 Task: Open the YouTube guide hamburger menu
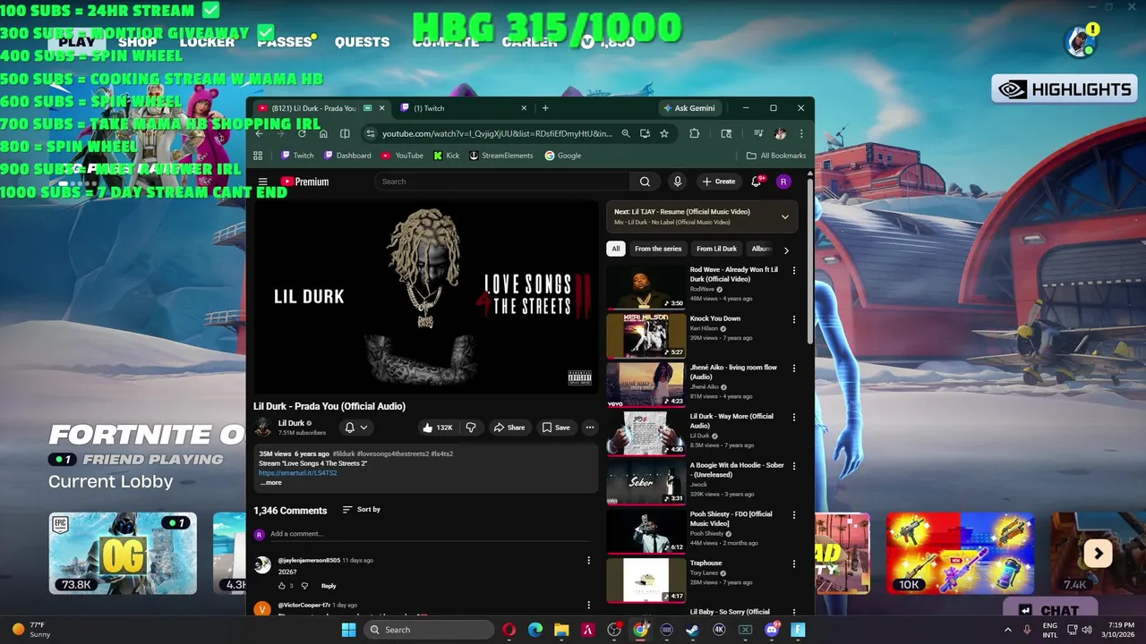[x=263, y=182]
